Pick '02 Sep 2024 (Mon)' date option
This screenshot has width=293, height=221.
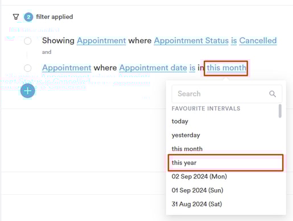(199, 177)
